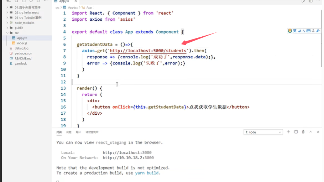Screen dimensions: 324x182
Task: Maximize the terminal panel with the chevron
Action: pos(310,132)
